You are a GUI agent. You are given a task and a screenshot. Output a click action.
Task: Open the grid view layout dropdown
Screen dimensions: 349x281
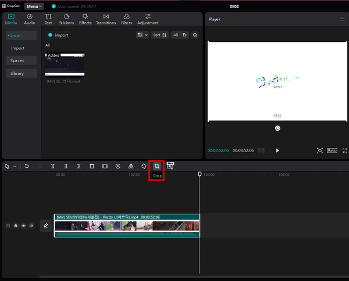point(143,35)
